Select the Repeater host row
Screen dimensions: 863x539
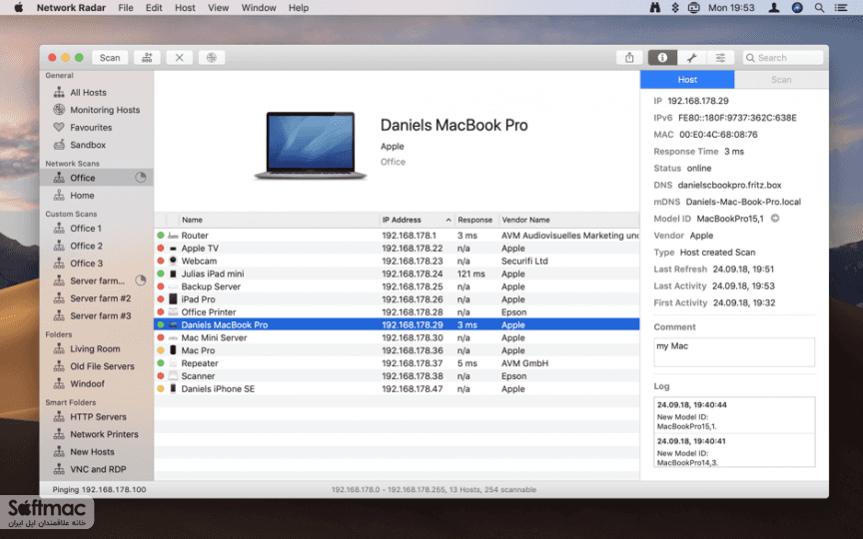[397, 363]
